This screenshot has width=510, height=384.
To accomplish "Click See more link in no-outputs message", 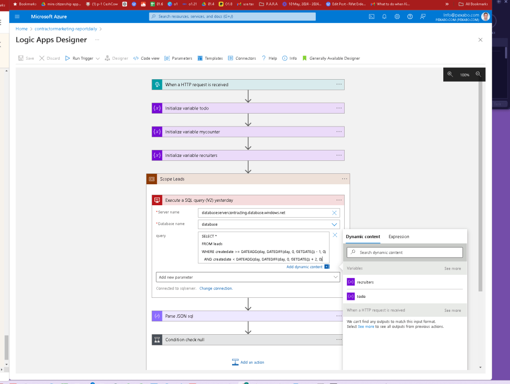I will pyautogui.click(x=366, y=326).
